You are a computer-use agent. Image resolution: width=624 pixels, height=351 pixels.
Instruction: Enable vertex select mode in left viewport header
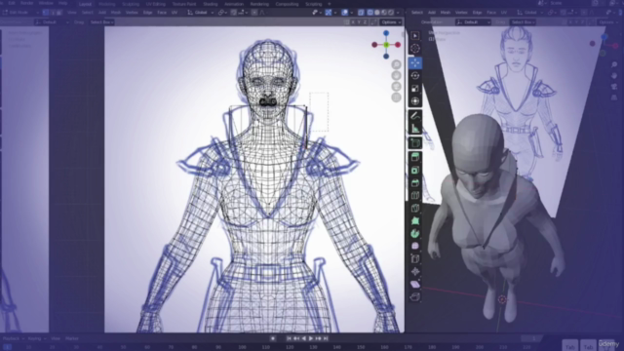point(46,13)
